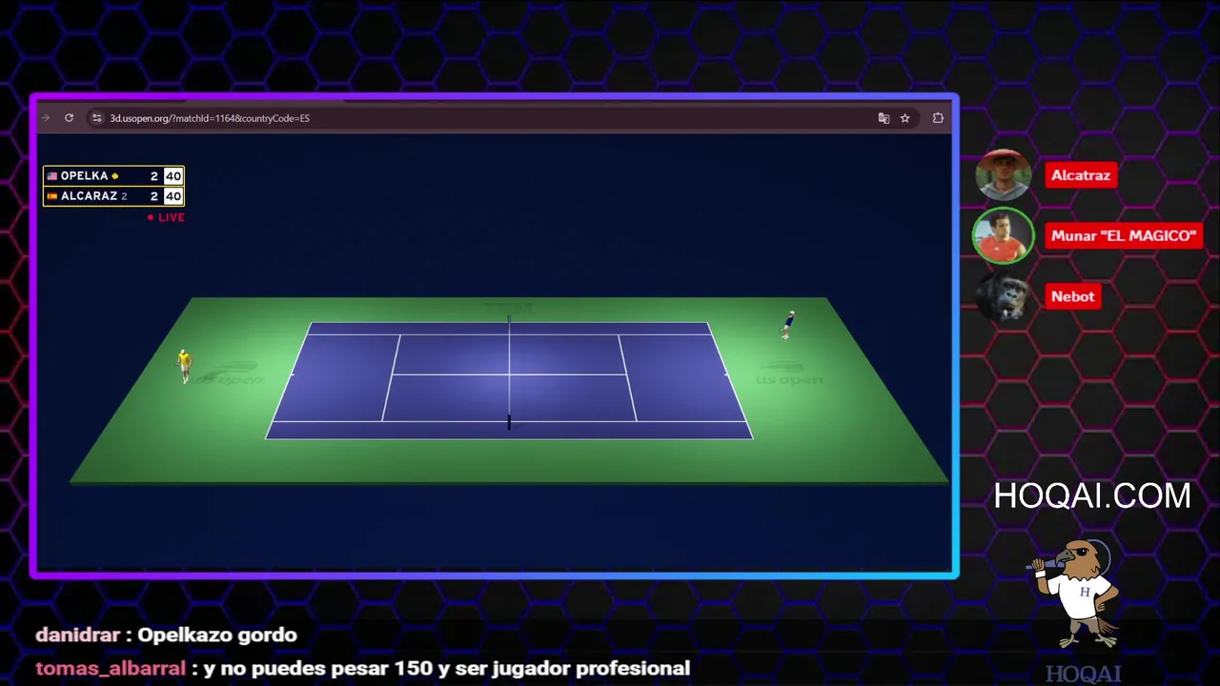Screen dimensions: 1220x686
Task: Click Opelka's game score 40
Action: coord(173,176)
